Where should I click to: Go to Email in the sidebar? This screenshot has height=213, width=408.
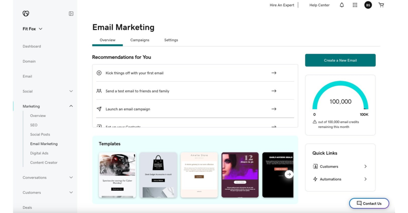[x=27, y=76]
